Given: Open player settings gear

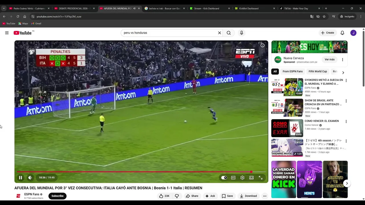Looking at the screenshot, I should click(x=242, y=178).
